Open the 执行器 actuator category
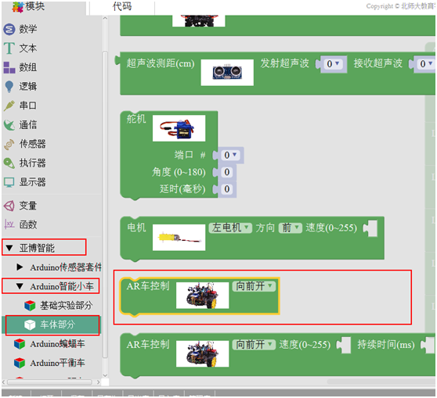This screenshot has height=398, width=437. (x=24, y=163)
